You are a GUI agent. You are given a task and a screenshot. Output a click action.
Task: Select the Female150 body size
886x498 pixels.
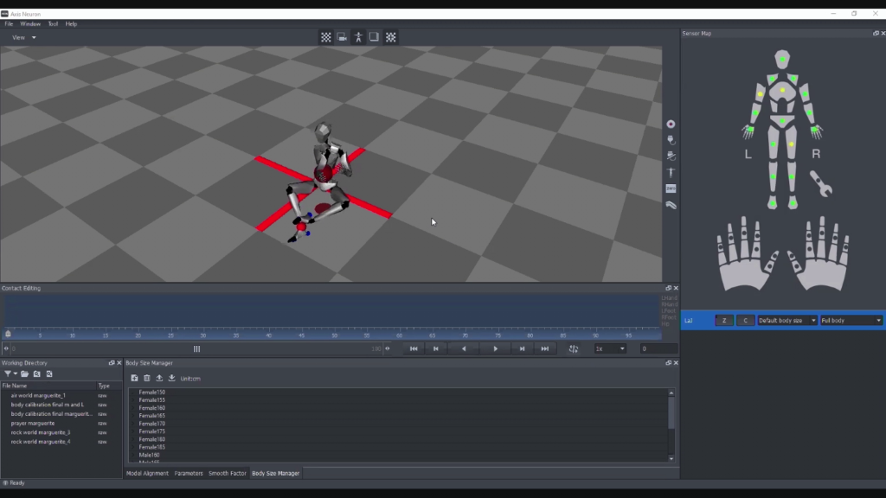(x=152, y=393)
